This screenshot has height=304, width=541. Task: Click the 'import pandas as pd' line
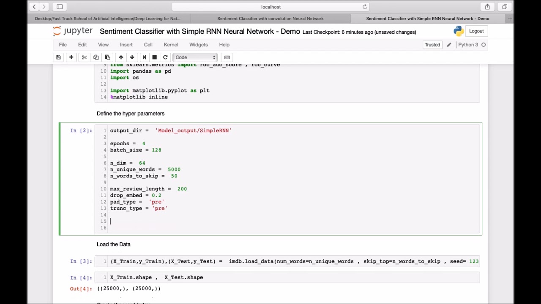[x=141, y=71]
